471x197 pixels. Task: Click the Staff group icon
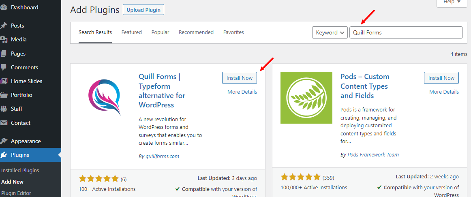(x=4, y=109)
